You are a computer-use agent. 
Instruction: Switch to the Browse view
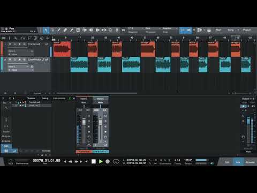coord(250,162)
